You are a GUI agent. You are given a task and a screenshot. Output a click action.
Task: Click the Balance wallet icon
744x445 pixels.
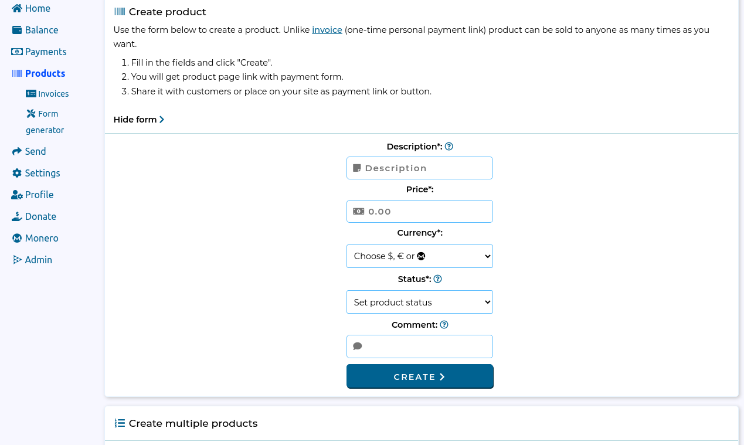point(17,30)
